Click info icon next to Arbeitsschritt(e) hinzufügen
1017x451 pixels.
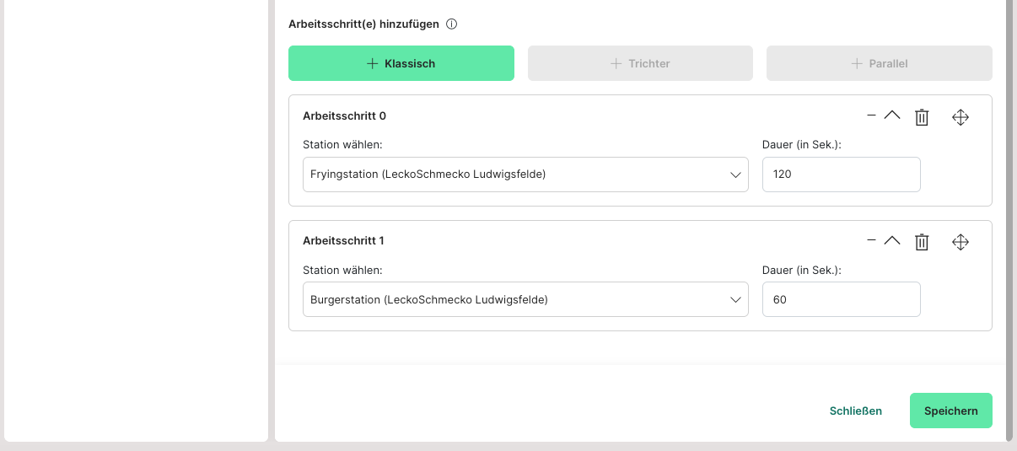[451, 24]
